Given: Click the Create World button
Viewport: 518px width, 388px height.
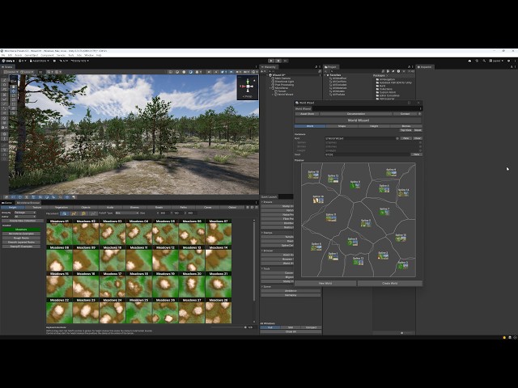Looking at the screenshot, I should pyautogui.click(x=390, y=283).
